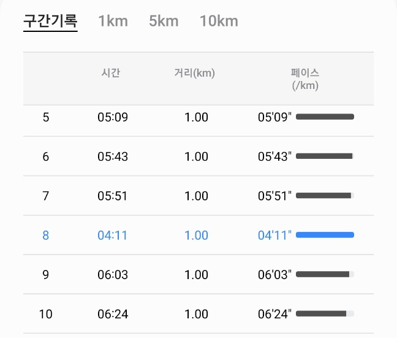This screenshot has height=338, width=397.
Task: Click the 05'51" pace bar
Action: click(325, 196)
